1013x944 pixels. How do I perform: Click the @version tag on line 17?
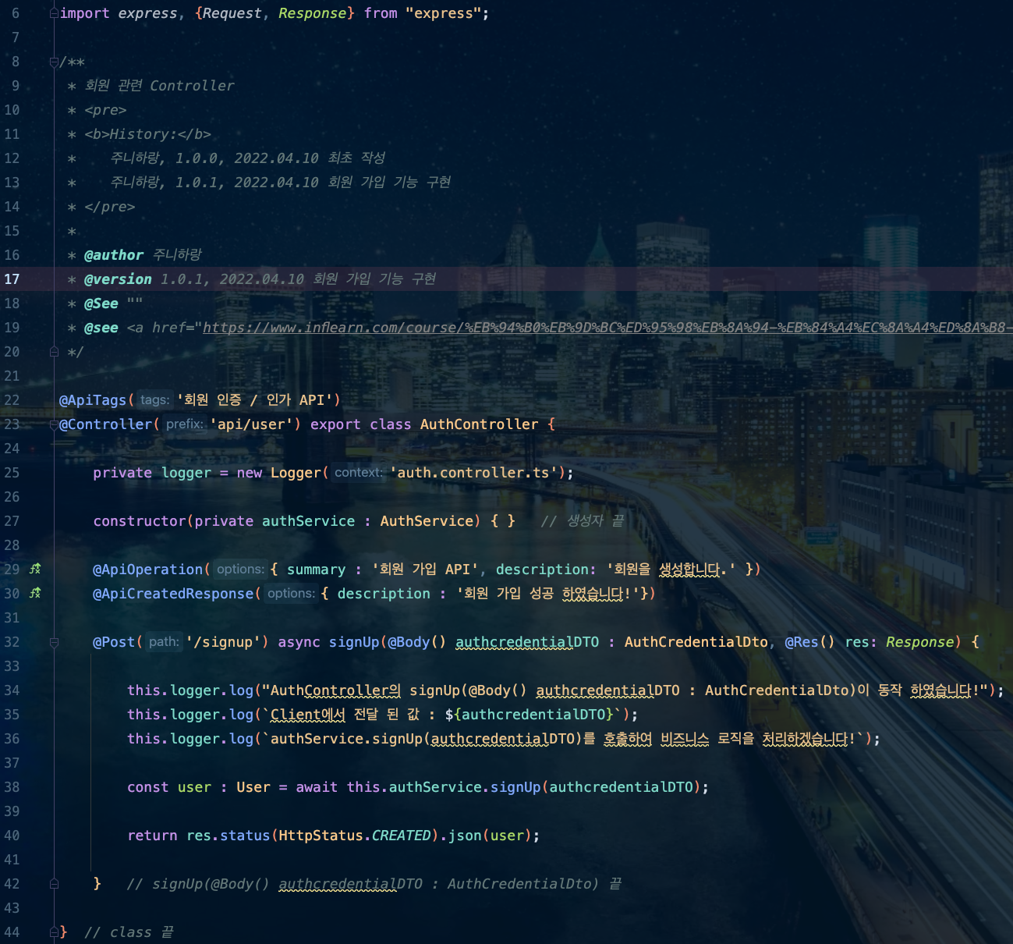coord(118,279)
